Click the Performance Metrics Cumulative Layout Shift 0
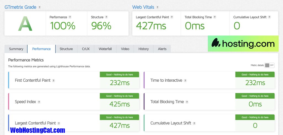This screenshot has height=135, width=283. 255,125
